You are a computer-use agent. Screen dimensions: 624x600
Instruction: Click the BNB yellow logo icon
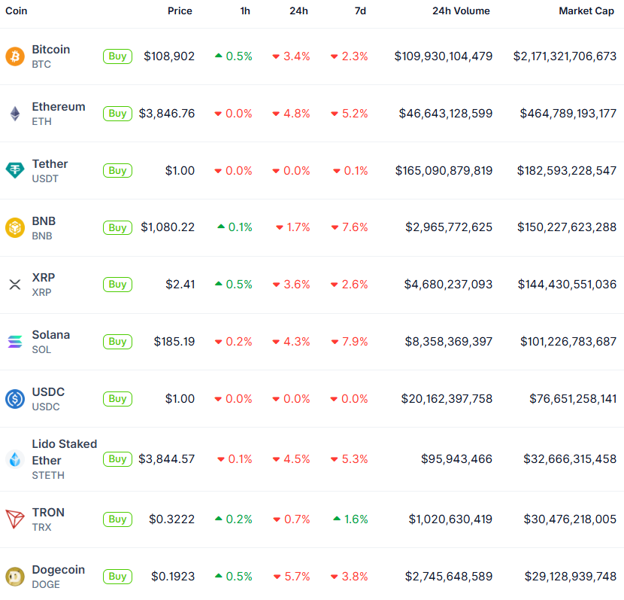[15, 227]
